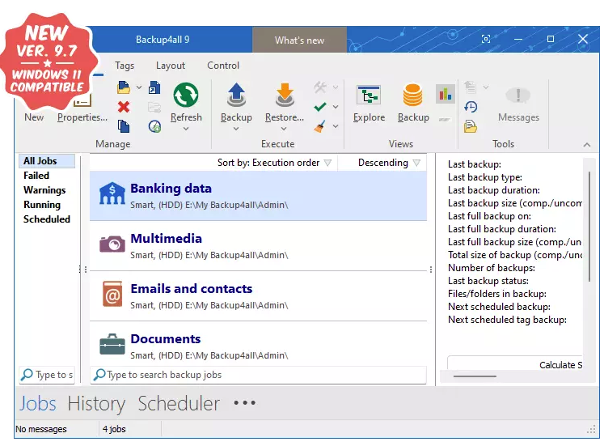
Task: Click the focus mode icon in title bar
Action: [x=486, y=39]
